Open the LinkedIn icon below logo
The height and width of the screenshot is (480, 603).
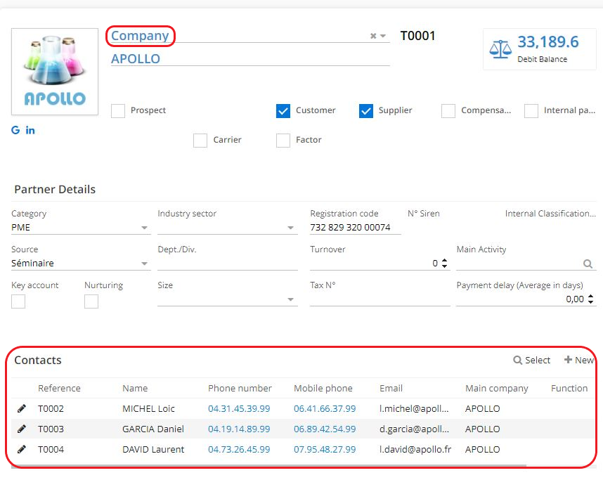[x=30, y=130]
